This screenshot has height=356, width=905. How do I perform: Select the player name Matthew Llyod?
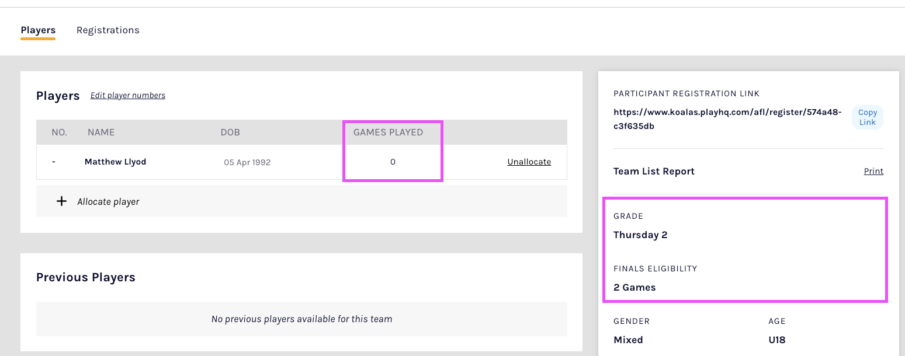coord(115,162)
